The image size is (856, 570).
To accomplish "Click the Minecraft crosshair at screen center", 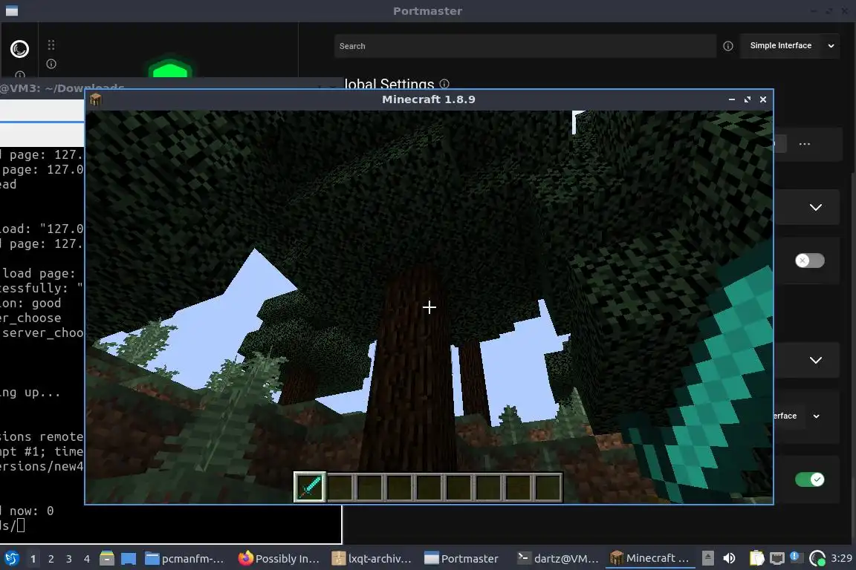I will click(x=429, y=307).
